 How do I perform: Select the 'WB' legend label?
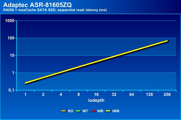coord(100,111)
